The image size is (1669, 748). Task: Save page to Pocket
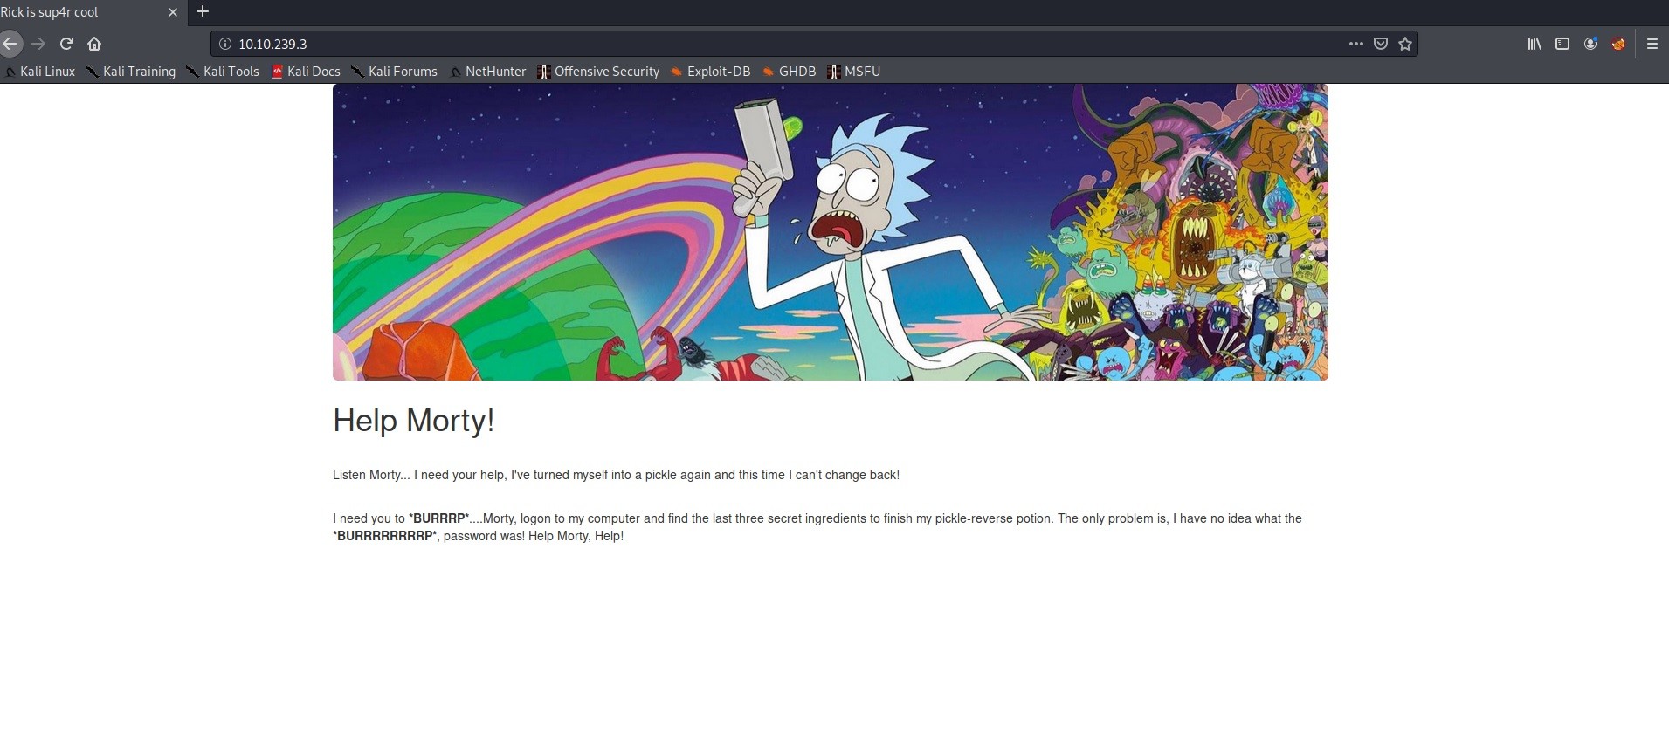click(x=1381, y=44)
